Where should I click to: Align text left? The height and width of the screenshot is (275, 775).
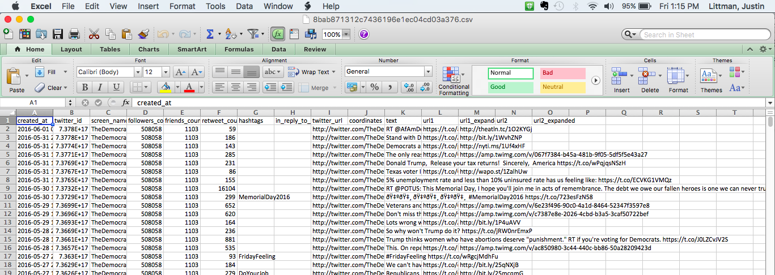click(220, 87)
